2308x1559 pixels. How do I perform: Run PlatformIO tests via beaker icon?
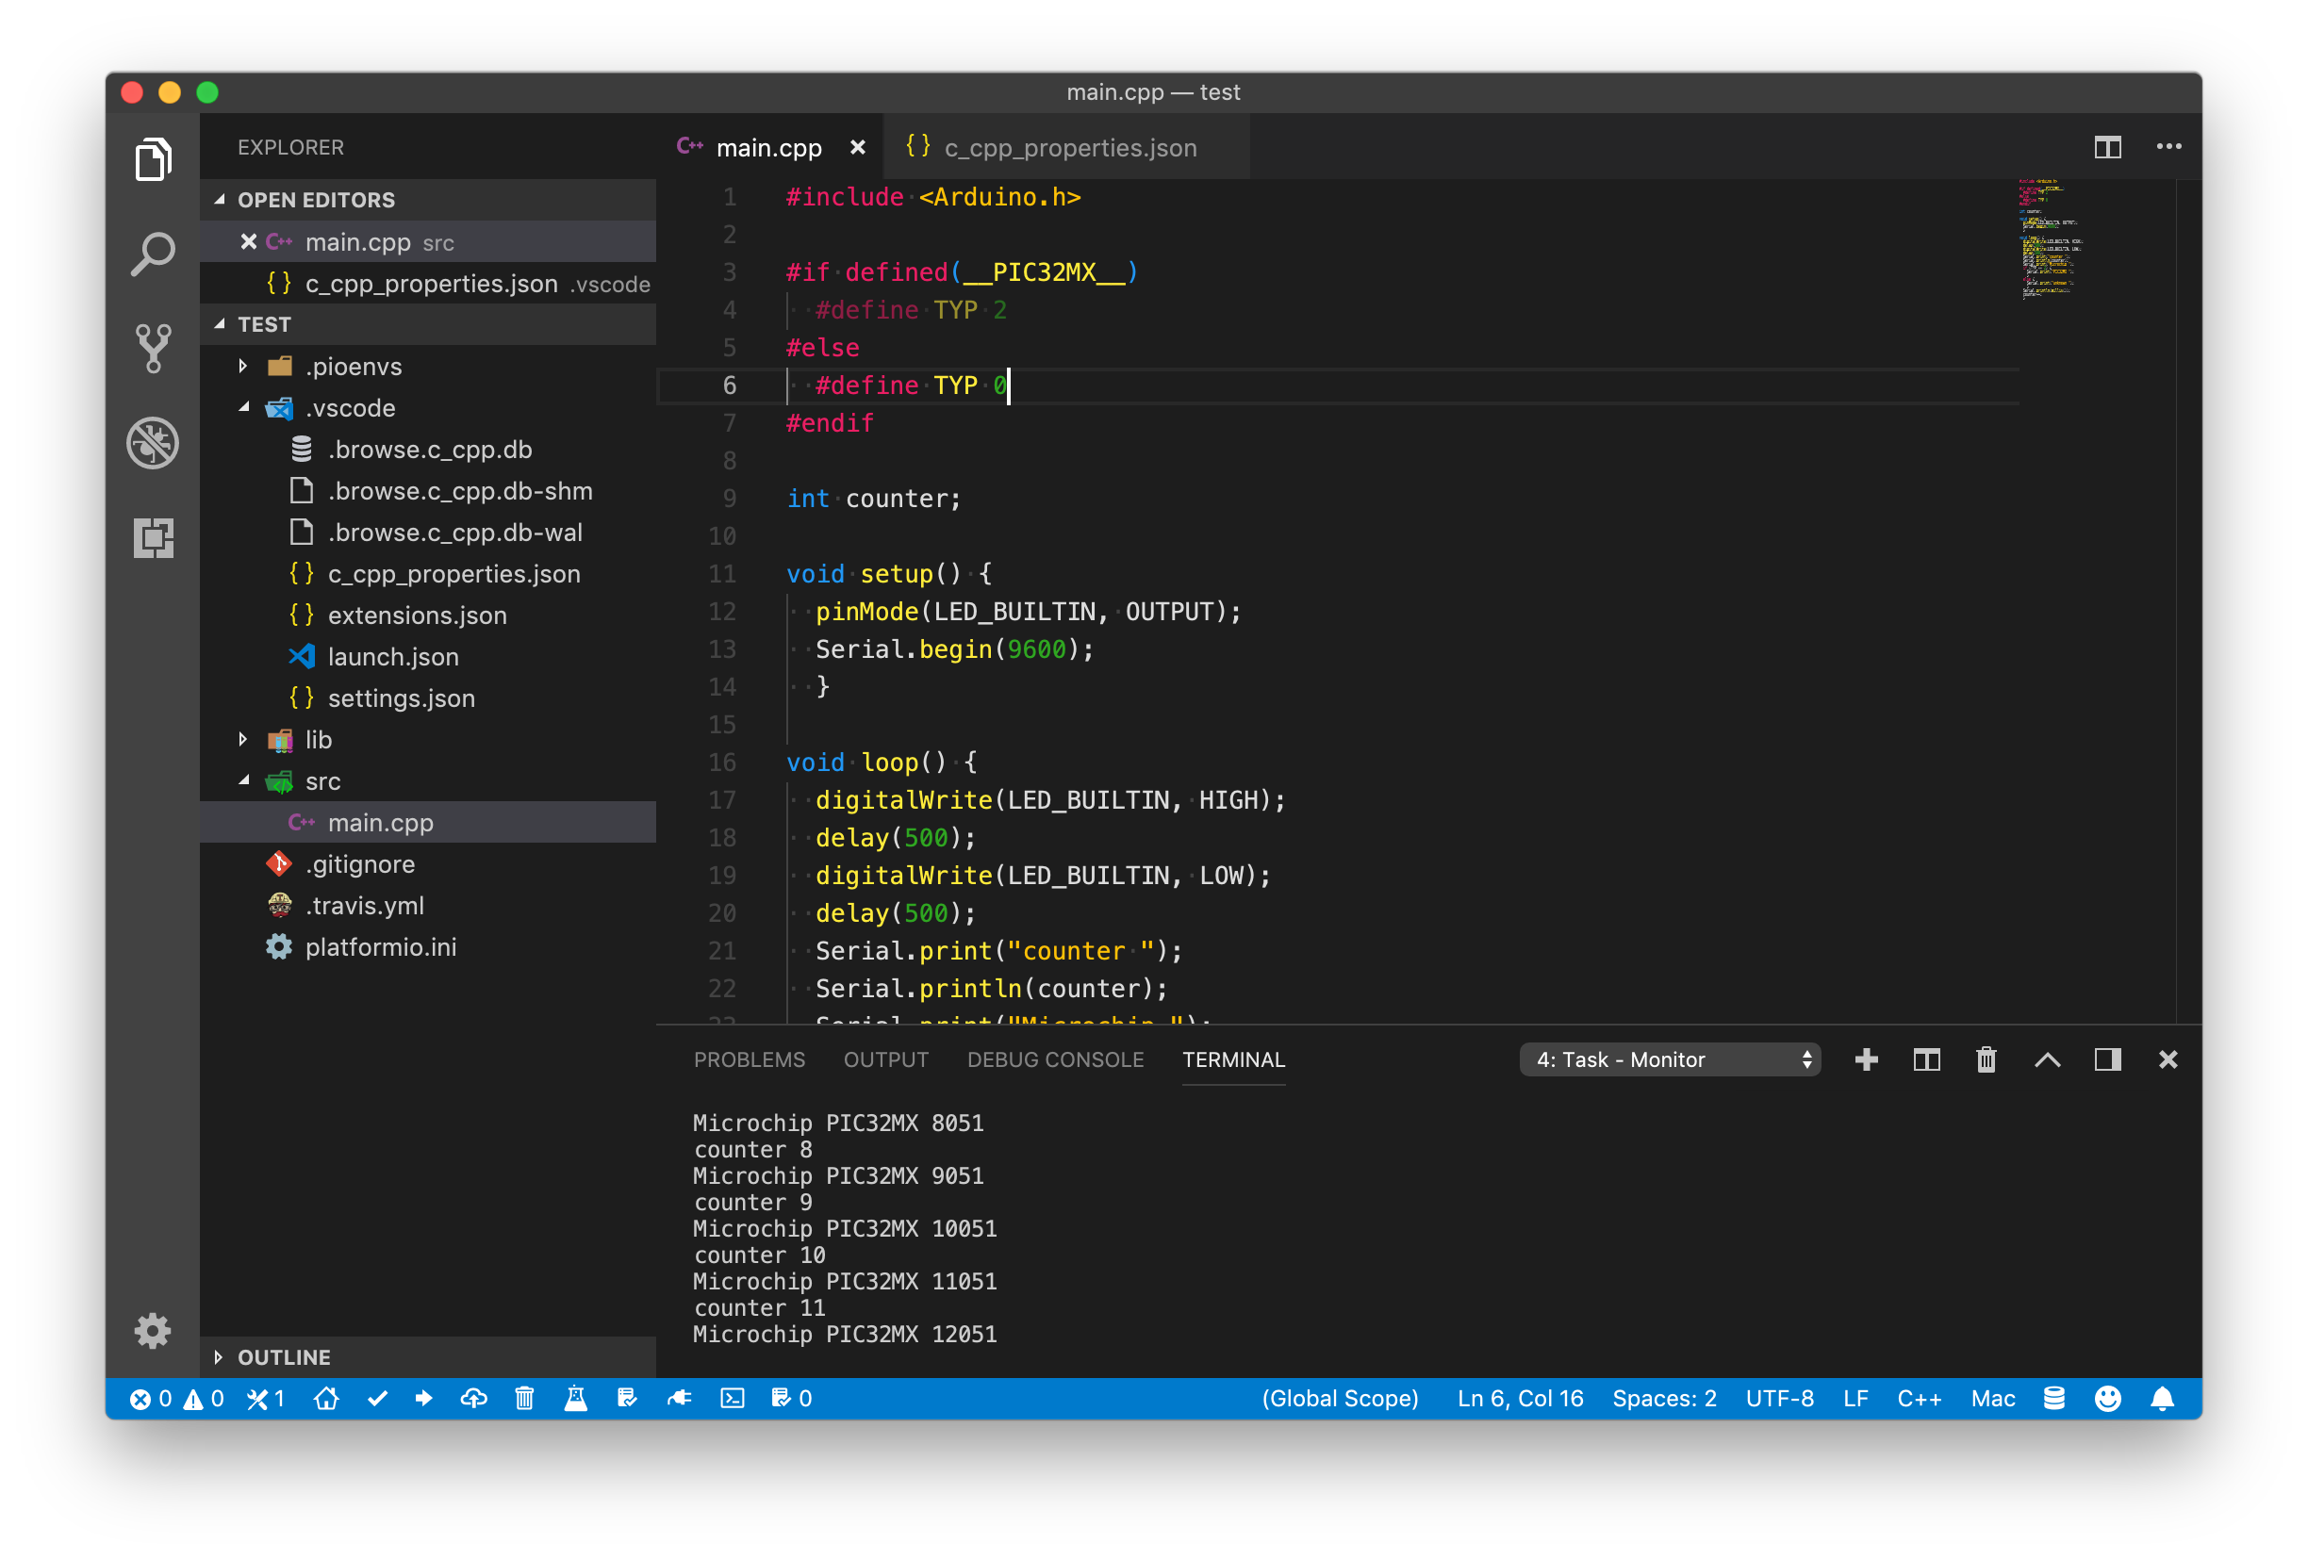pyautogui.click(x=574, y=1398)
